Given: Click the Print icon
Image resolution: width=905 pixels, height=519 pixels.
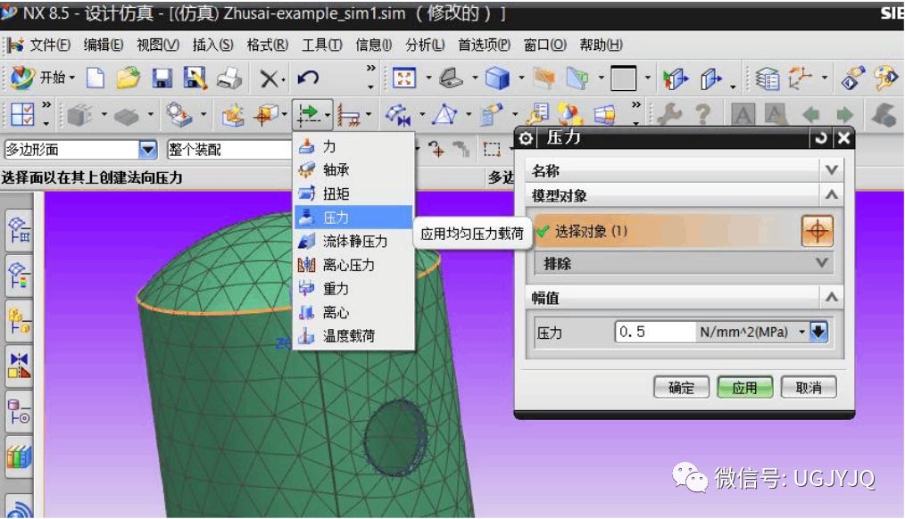Looking at the screenshot, I should pyautogui.click(x=229, y=78).
